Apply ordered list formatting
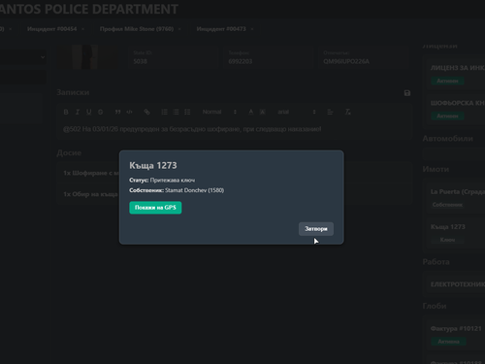 click(x=164, y=112)
